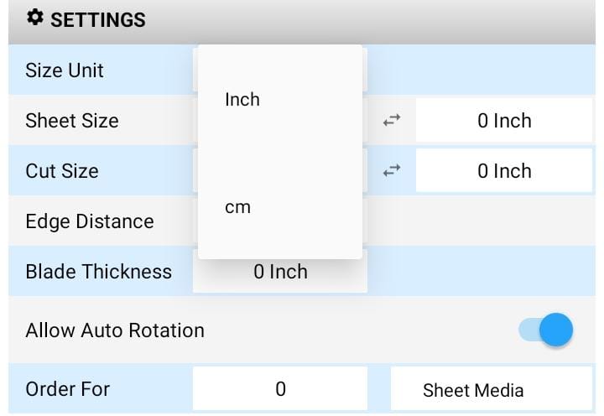Swap the Sheet Size dimensions
Image resolution: width=604 pixels, height=416 pixels.
[x=392, y=121]
